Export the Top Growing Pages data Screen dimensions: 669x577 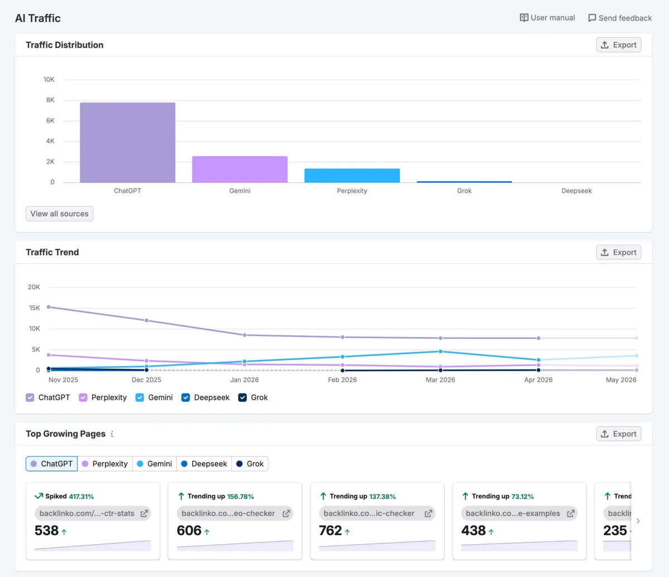619,434
